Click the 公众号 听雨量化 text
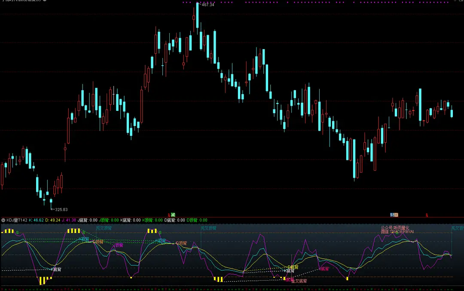 coord(395,228)
